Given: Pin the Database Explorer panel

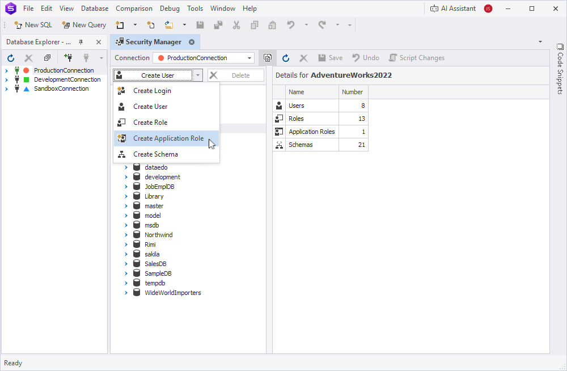Looking at the screenshot, I should pyautogui.click(x=80, y=41).
